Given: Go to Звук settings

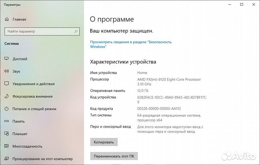Looking at the screenshot, I should (16, 72).
